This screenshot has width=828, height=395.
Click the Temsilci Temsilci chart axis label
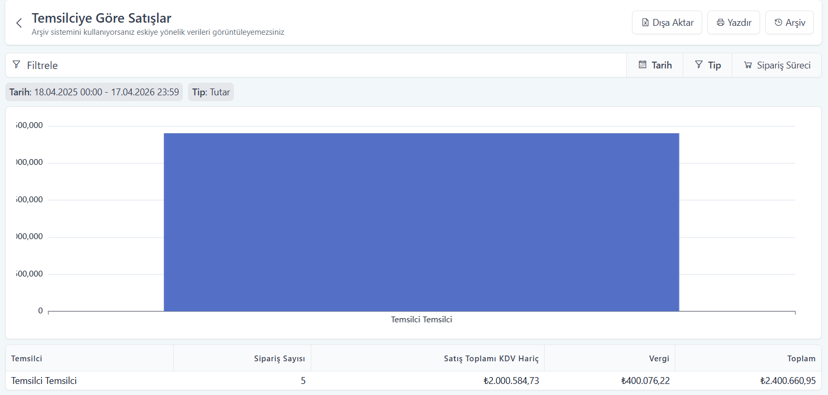click(421, 320)
